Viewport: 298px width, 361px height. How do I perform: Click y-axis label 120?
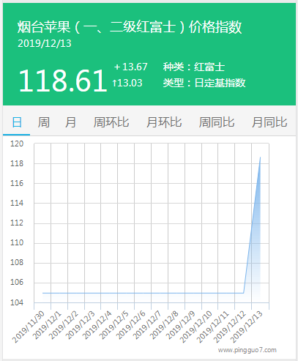pyautogui.click(x=17, y=144)
